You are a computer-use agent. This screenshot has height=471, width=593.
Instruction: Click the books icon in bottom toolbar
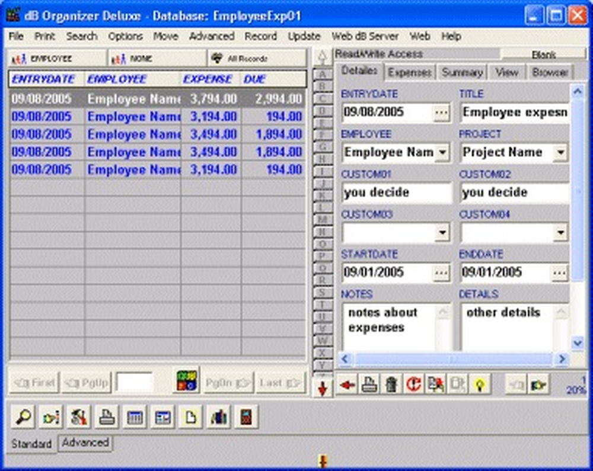(219, 416)
